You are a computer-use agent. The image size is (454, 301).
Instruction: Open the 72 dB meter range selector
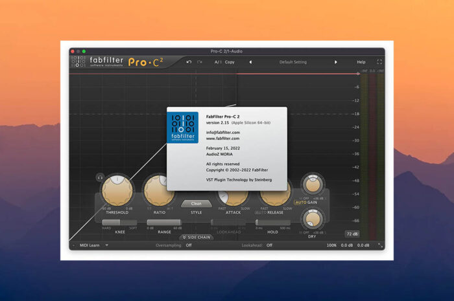(352, 234)
